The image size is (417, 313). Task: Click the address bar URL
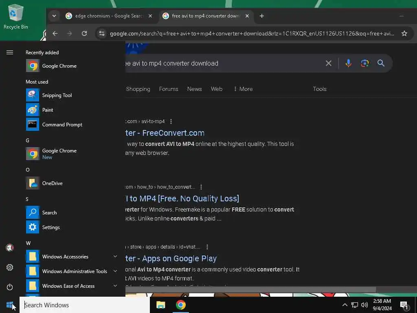252,33
